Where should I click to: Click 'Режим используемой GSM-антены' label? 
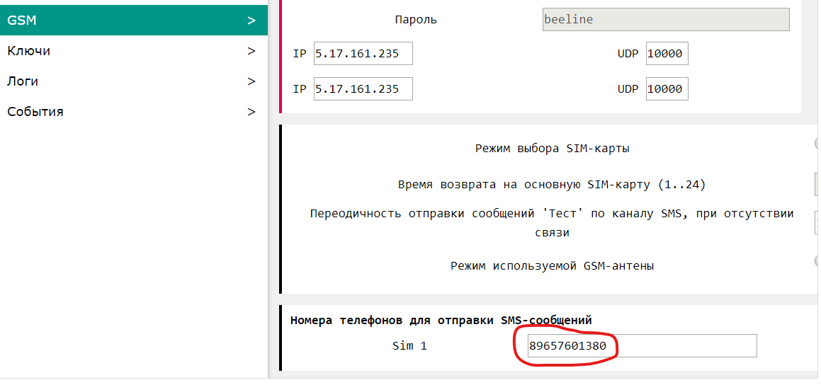coord(553,265)
